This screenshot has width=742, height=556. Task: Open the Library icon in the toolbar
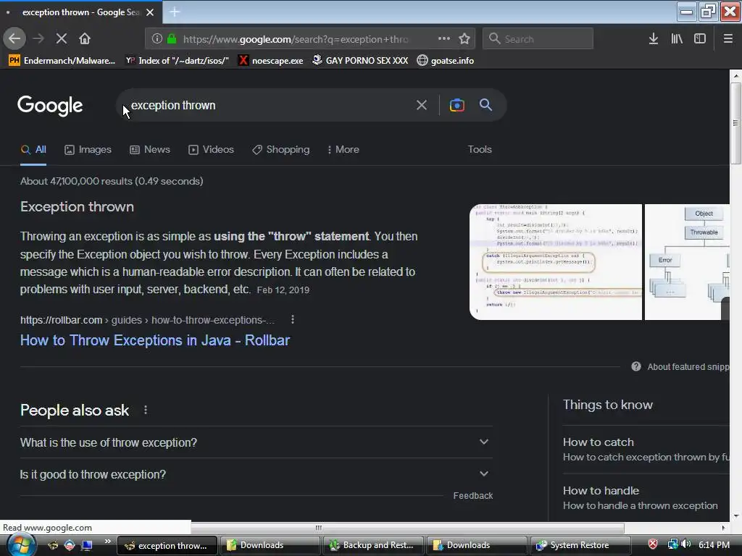point(677,39)
